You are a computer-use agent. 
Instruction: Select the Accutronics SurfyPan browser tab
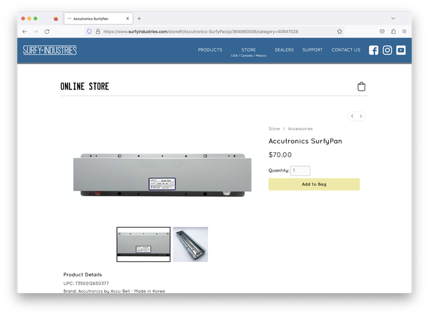pos(99,19)
